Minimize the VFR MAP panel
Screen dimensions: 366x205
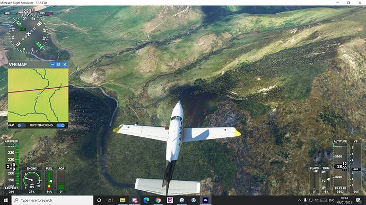coord(53,64)
